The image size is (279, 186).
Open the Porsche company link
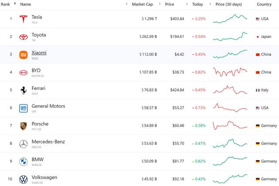tap(40, 124)
